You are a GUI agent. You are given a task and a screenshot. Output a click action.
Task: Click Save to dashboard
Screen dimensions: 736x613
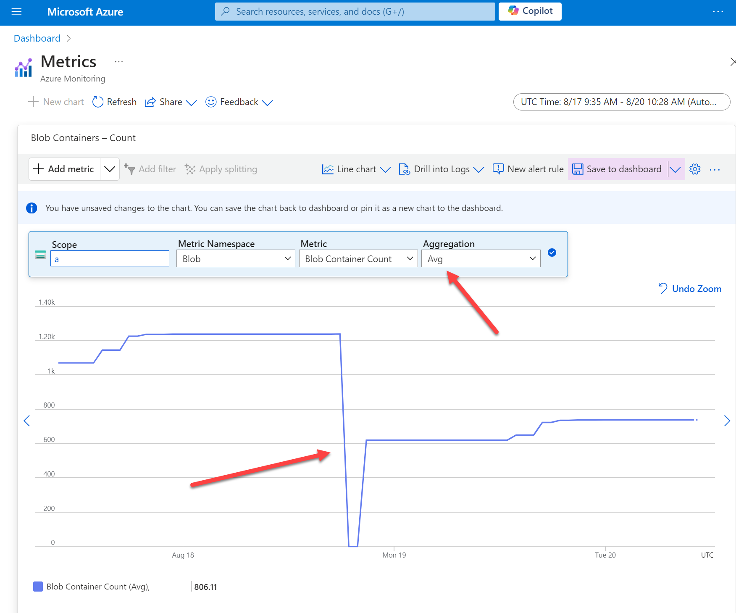coord(617,169)
